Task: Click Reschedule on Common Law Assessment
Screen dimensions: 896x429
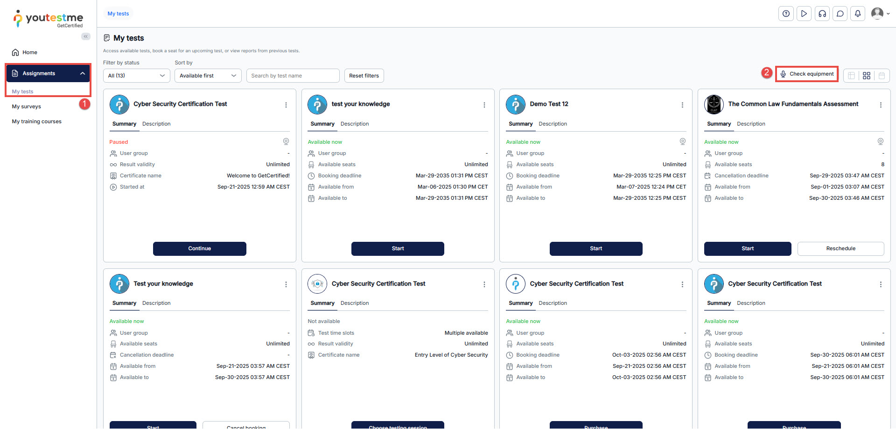Action: [840, 248]
